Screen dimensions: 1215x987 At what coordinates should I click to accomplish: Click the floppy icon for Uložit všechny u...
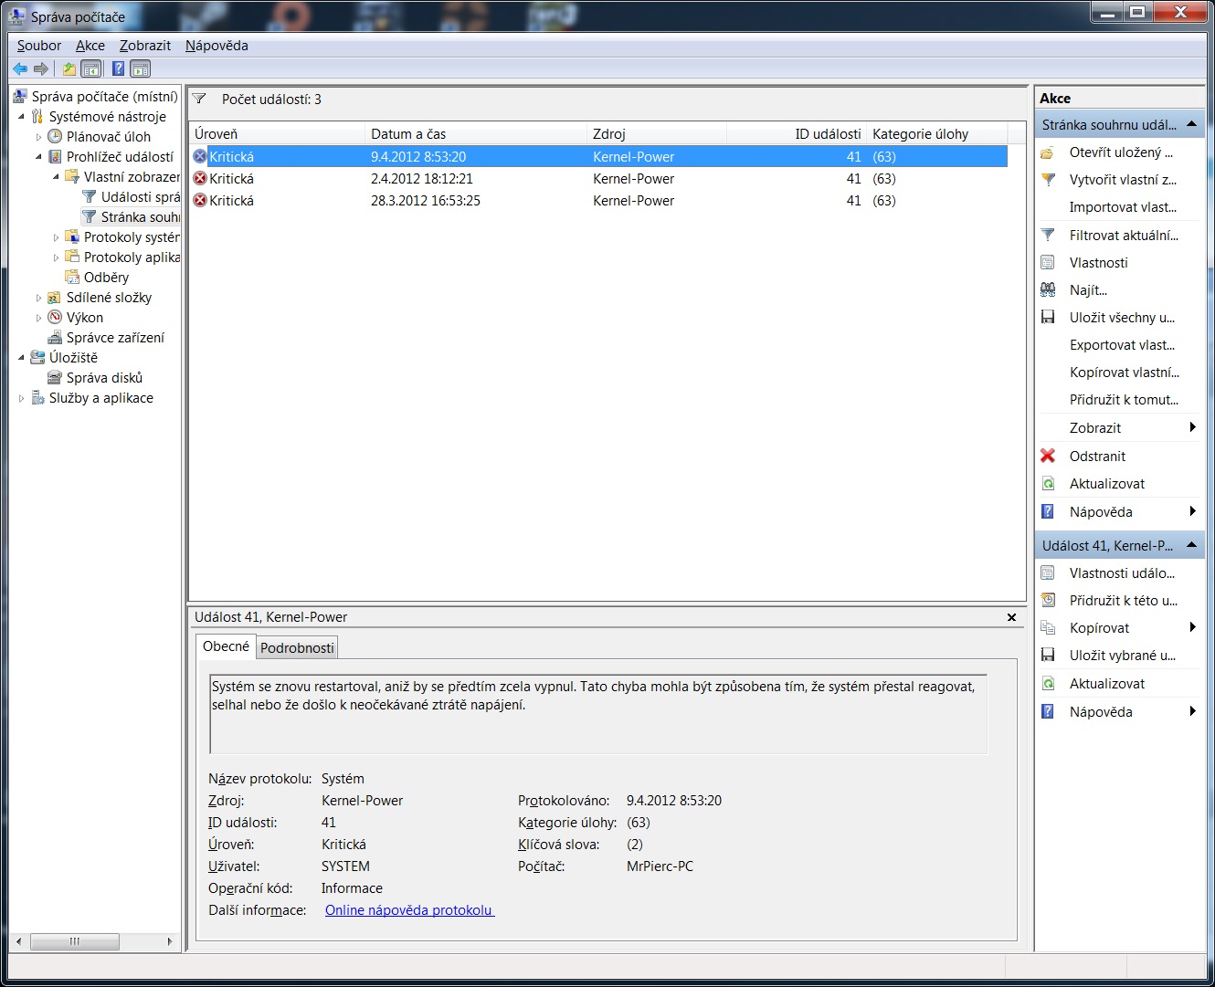click(1048, 318)
